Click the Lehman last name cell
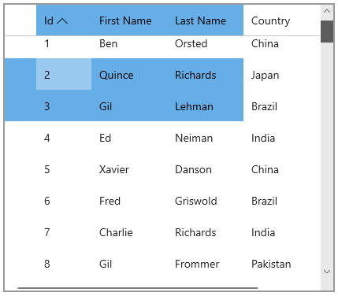 coord(206,105)
